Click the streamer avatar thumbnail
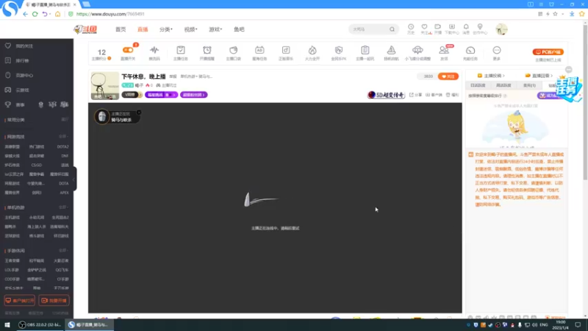588x331 pixels. click(x=104, y=86)
